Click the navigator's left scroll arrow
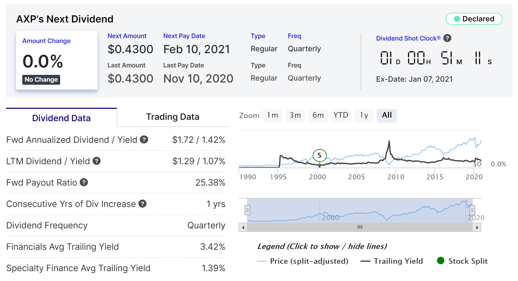The image size is (518, 281). point(243,227)
